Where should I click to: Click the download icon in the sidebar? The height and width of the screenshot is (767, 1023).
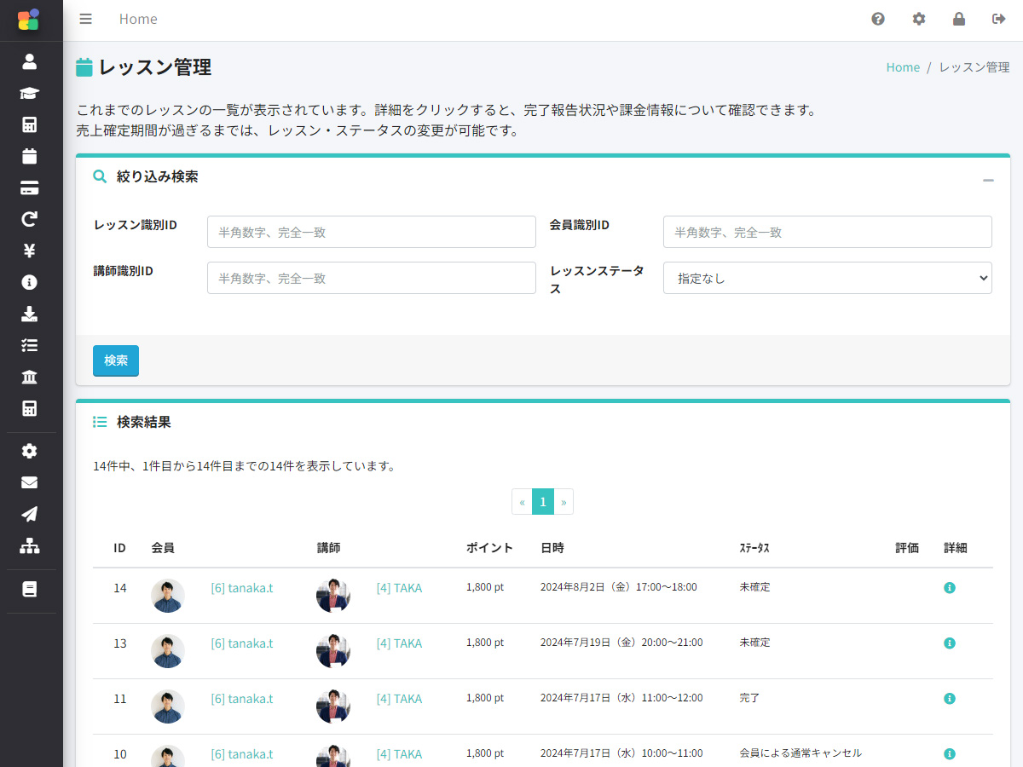(30, 314)
